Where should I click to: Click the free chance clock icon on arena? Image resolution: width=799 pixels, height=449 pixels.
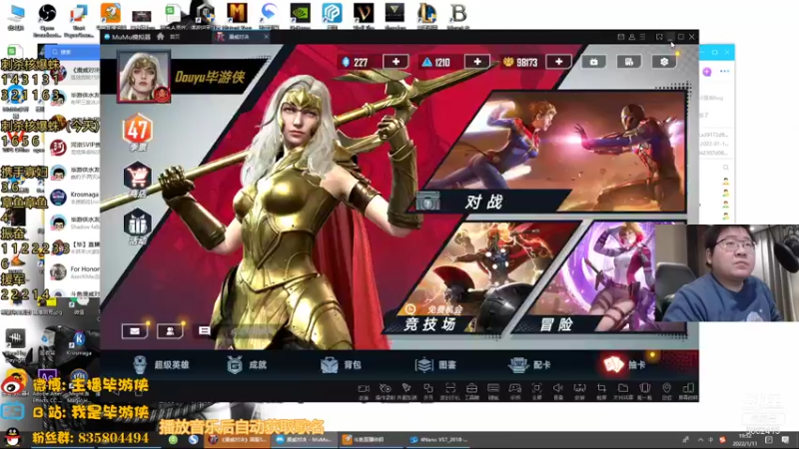coord(410,309)
